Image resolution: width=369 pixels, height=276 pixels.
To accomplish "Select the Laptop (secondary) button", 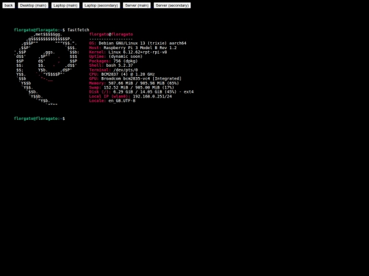I will [x=101, y=5].
